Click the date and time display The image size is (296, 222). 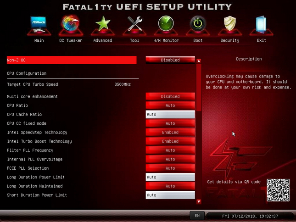250,216
